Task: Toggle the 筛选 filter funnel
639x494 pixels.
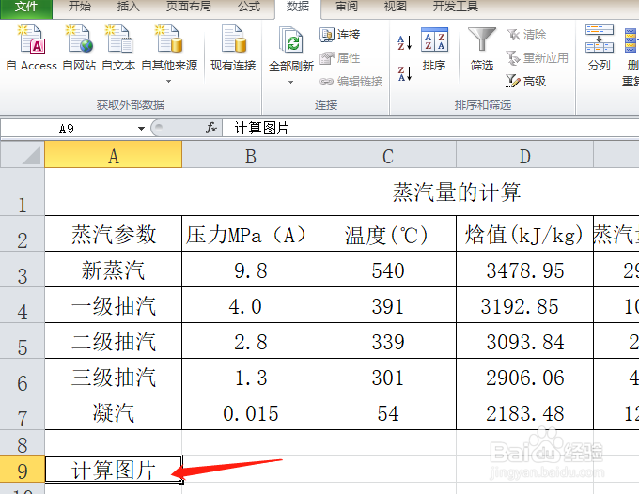Action: [x=482, y=49]
